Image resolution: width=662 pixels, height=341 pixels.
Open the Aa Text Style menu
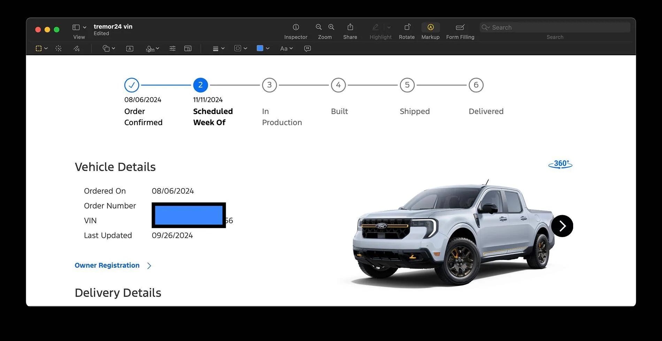tap(286, 49)
